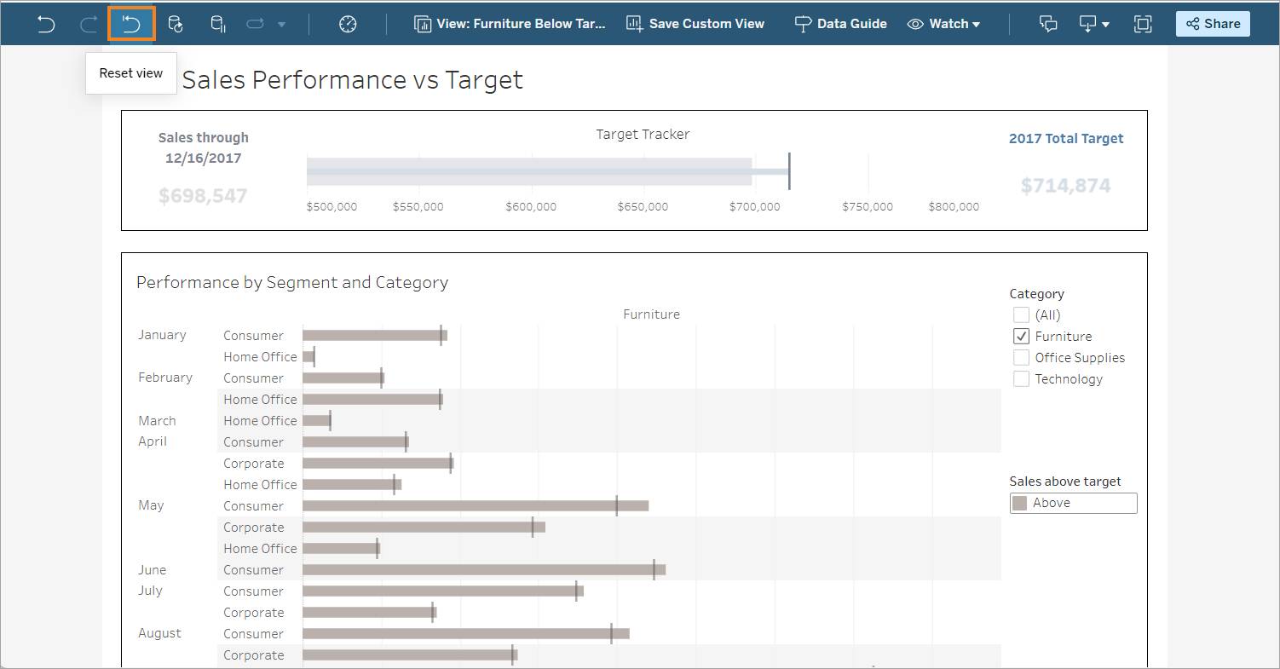Uncheck the Furniture category checkbox
Viewport: 1280px width, 669px height.
[x=1021, y=336]
